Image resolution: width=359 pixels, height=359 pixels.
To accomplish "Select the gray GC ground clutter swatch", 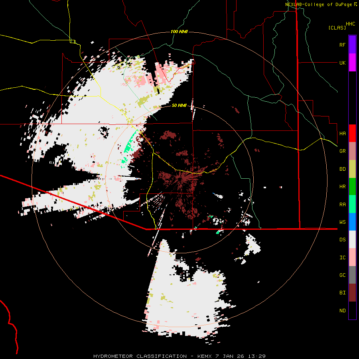I will [x=352, y=275].
